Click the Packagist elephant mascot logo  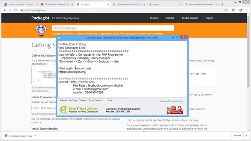click(41, 30)
